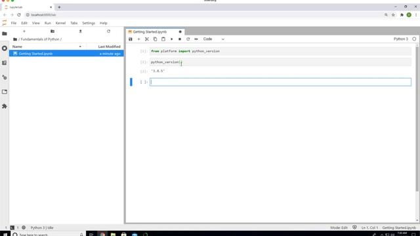Refresh the file list
The width and height of the screenshot is (420, 236).
click(x=108, y=31)
